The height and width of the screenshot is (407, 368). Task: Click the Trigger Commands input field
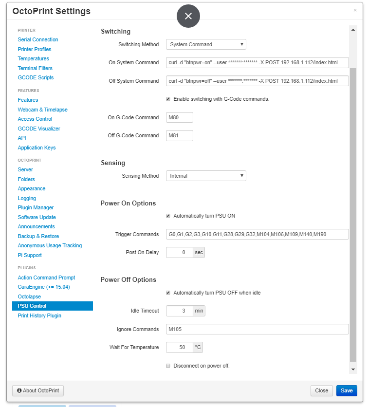[257, 234]
